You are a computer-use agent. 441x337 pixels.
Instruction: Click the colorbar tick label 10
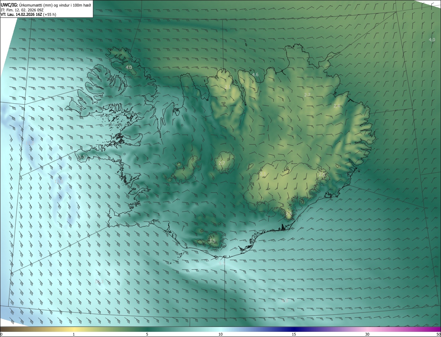[220, 334]
